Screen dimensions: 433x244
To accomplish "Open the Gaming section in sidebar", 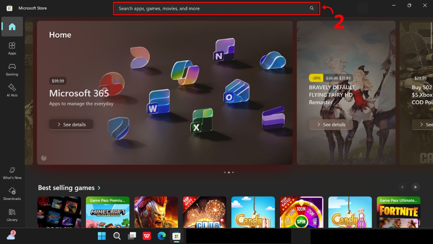I will (x=12, y=69).
